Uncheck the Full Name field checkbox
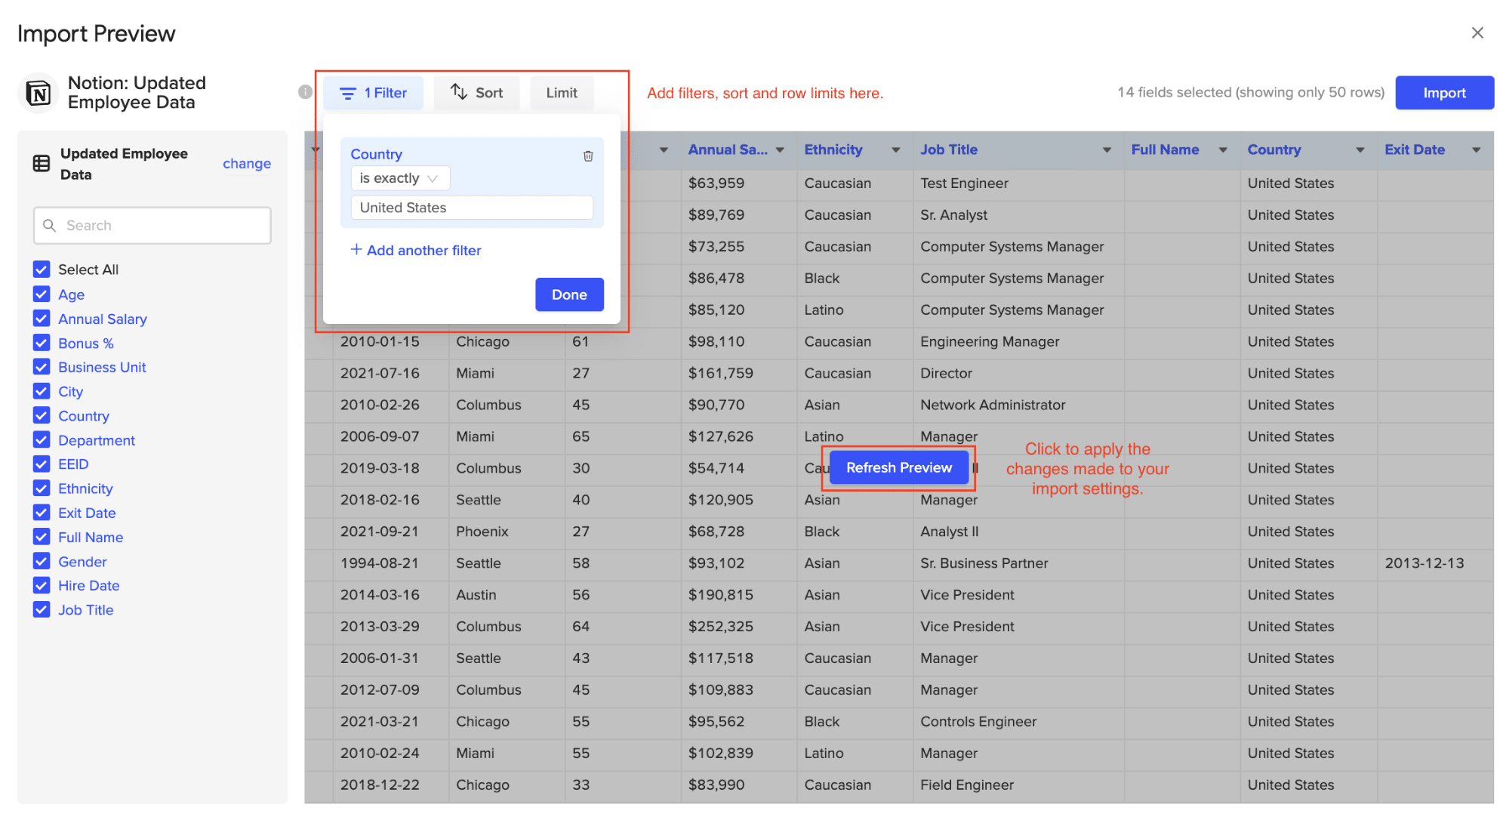 coord(42,537)
